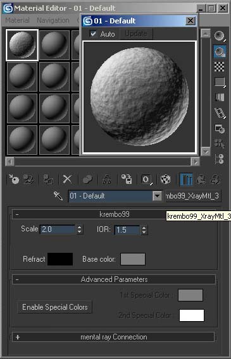The image size is (231, 359).
Task: Click the Get Material icon
Action: tap(14, 179)
